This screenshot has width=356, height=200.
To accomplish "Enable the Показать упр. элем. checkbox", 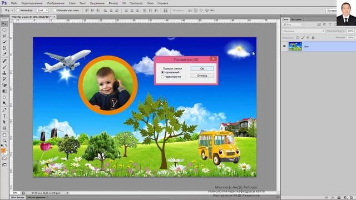I will (55, 11).
